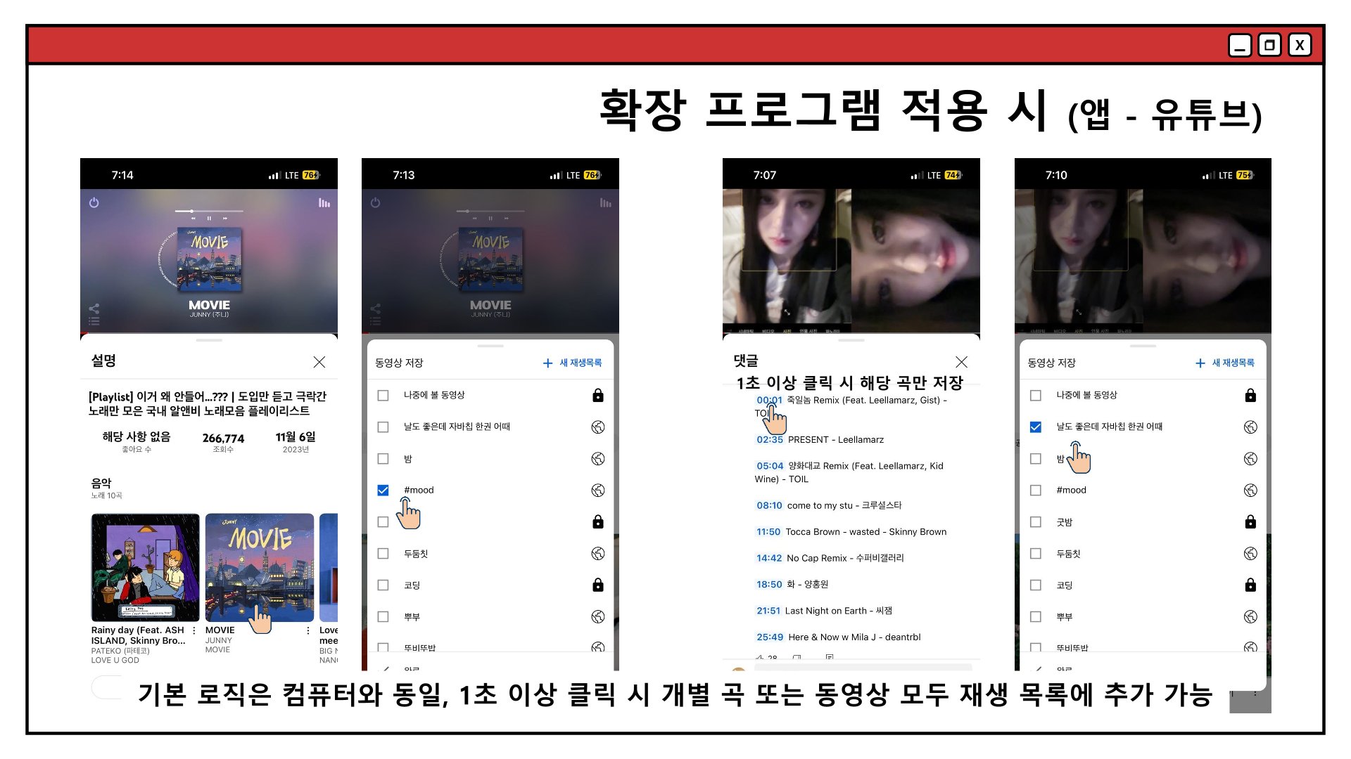Viewport: 1351px width, 759px height.
Task: Click the 00:01 timestamp link
Action: [768, 400]
